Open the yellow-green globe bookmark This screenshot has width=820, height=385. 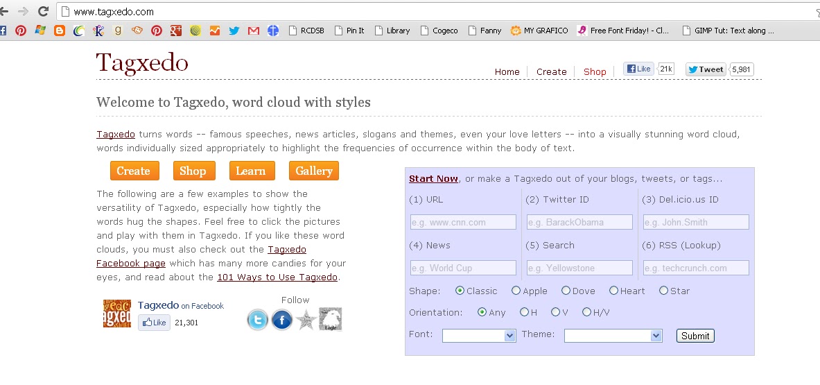coord(195,31)
